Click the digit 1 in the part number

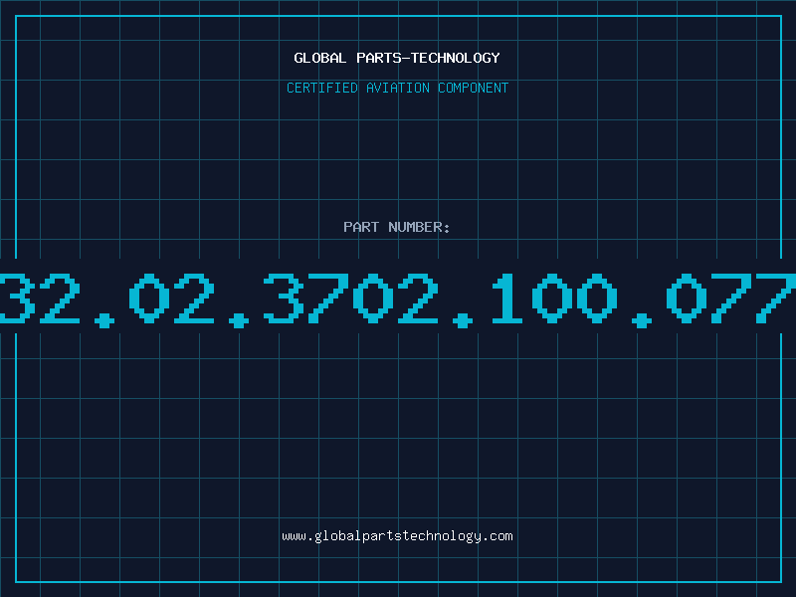pyautogui.click(x=507, y=298)
